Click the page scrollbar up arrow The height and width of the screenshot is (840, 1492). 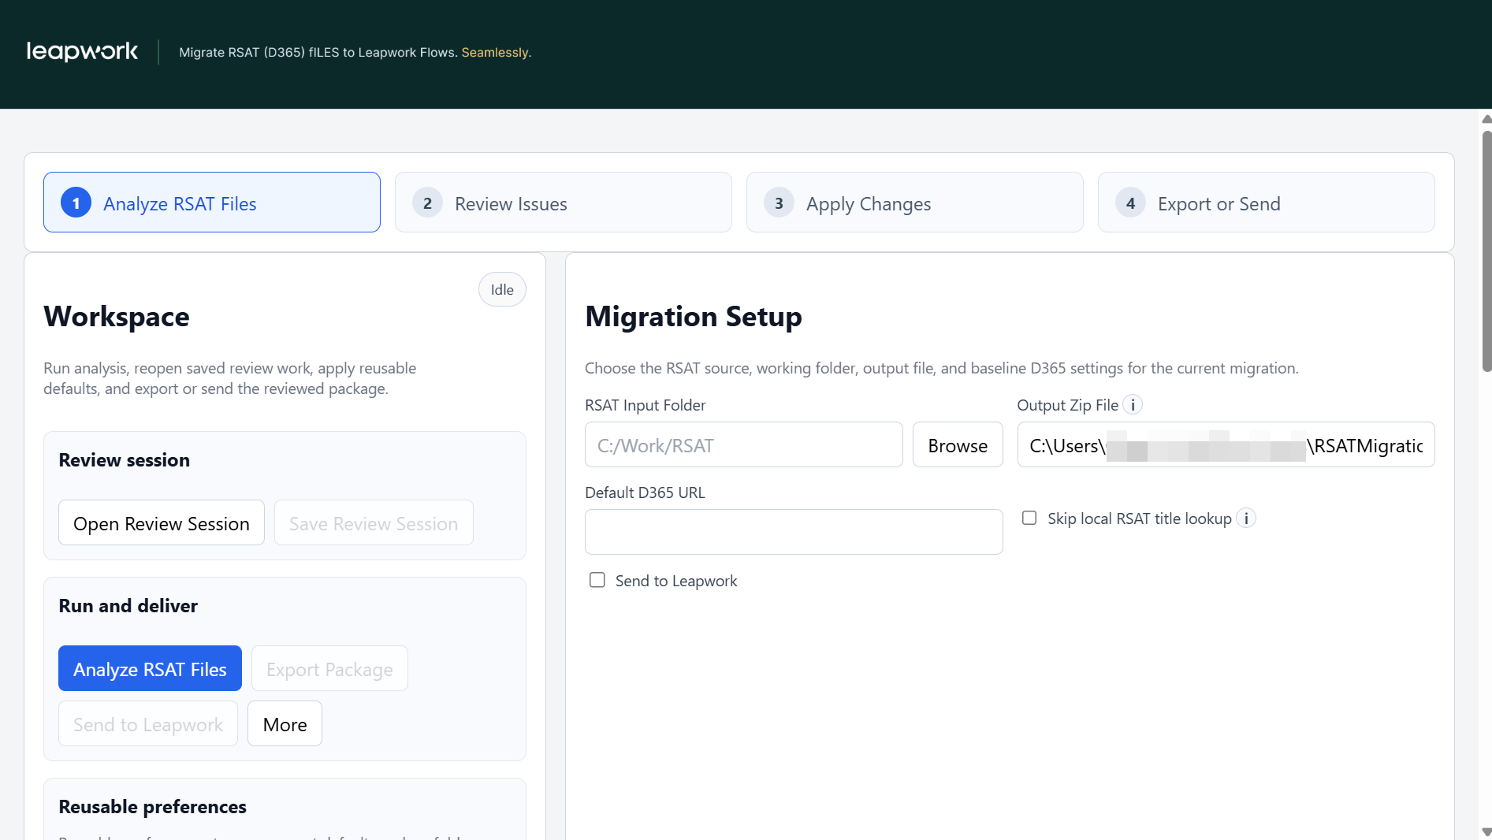click(x=1486, y=119)
